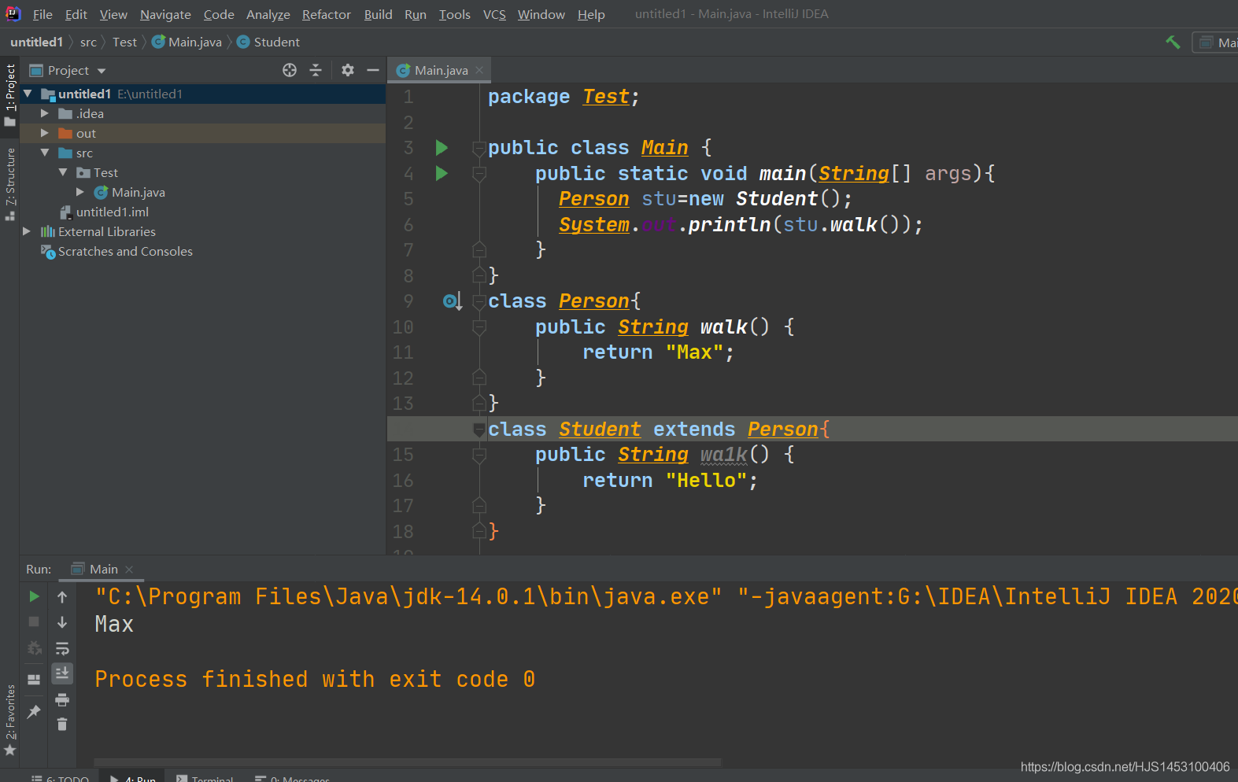Image resolution: width=1238 pixels, height=782 pixels.
Task: Click the Person type on line 5
Action: (x=593, y=199)
